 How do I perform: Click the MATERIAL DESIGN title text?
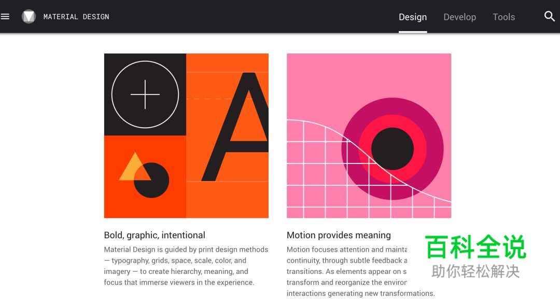point(76,17)
